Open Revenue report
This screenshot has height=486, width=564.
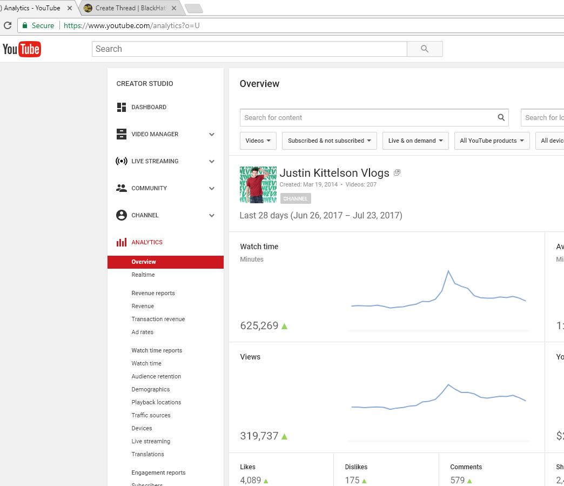tap(143, 306)
